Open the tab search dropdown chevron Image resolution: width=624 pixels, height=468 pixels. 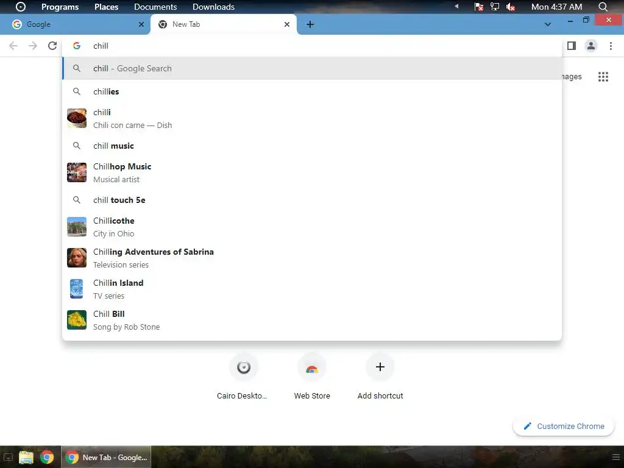548,24
